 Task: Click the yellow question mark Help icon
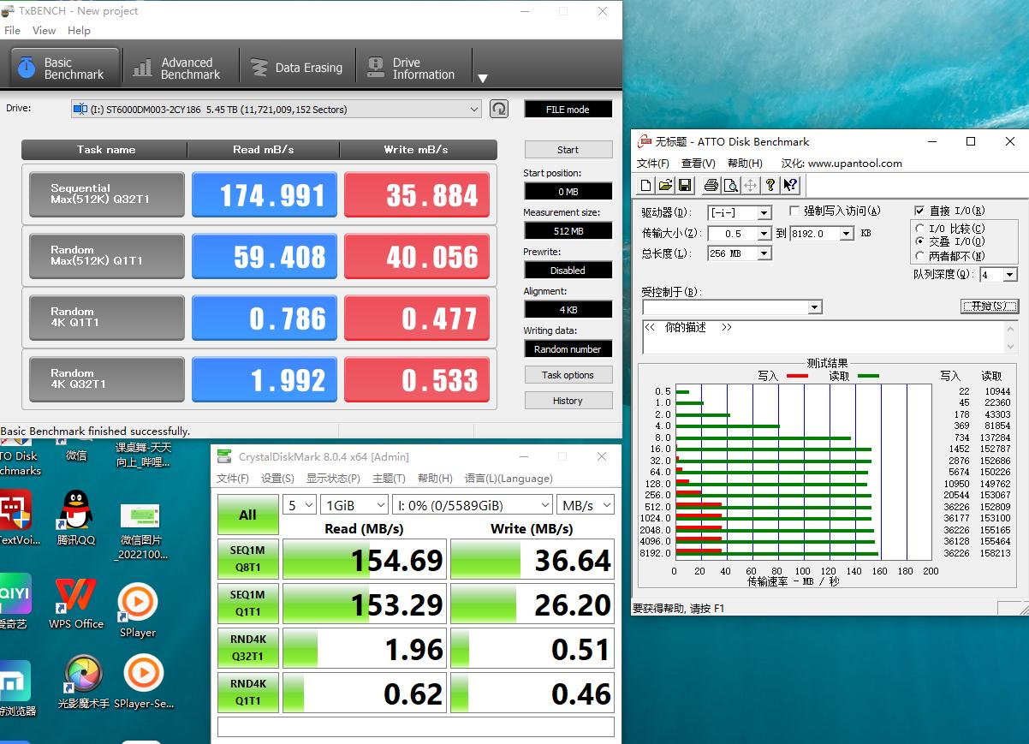point(770,185)
